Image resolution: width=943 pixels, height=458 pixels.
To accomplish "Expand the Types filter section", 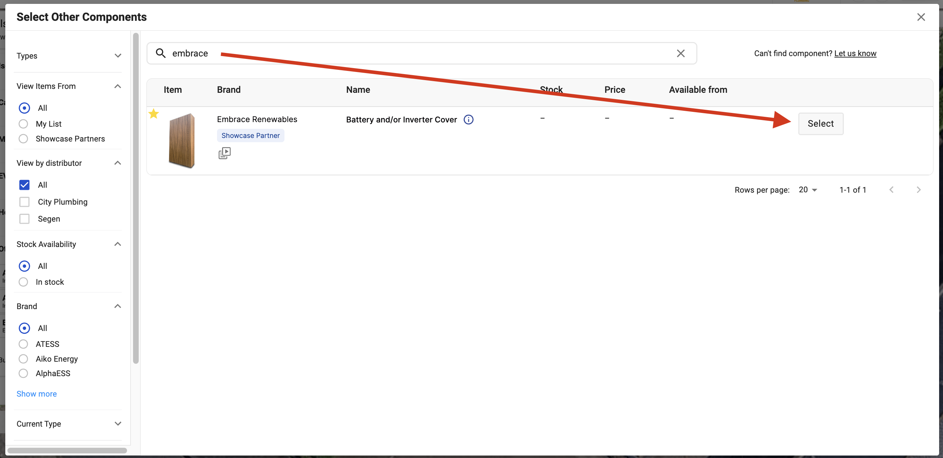I will point(118,56).
